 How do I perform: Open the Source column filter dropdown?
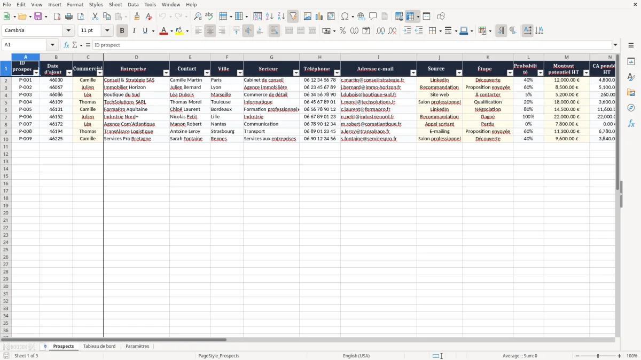(459, 73)
